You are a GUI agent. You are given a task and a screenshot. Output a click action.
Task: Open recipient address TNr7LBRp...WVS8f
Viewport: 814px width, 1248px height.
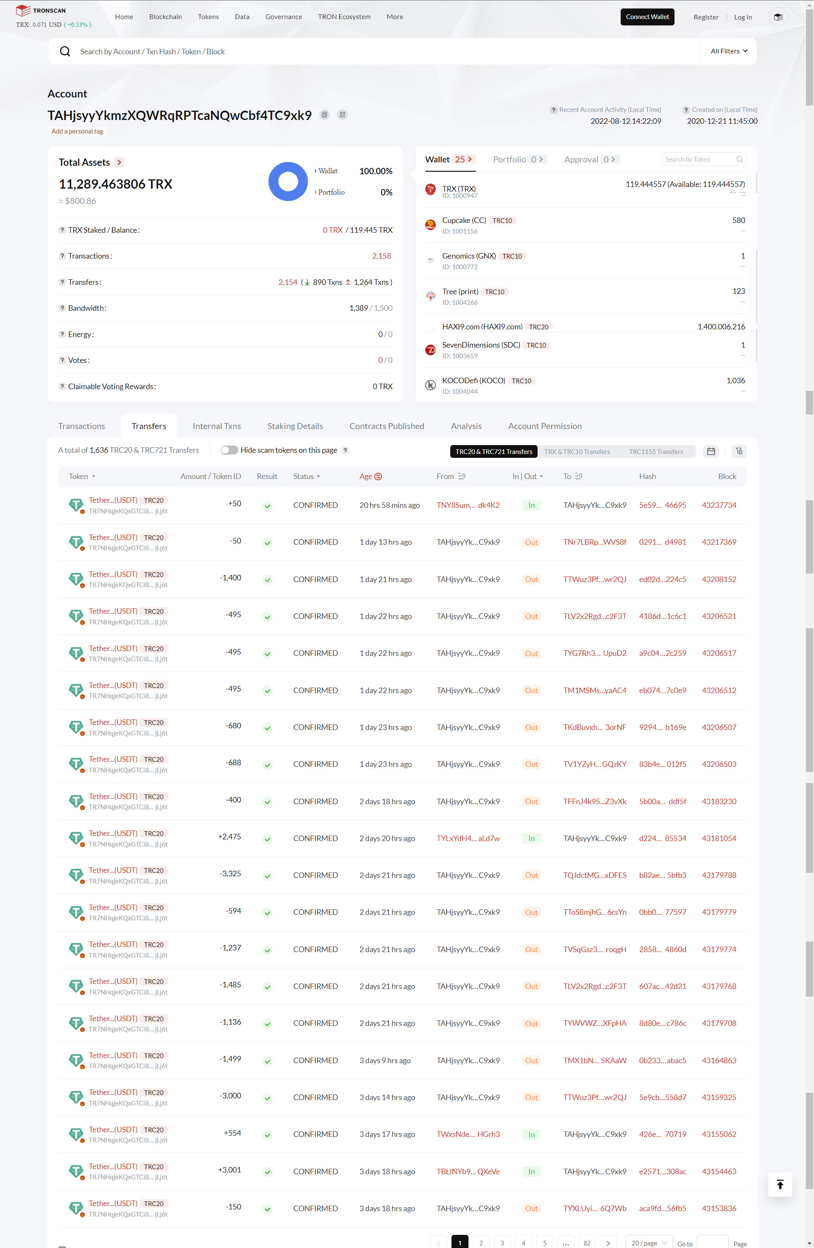pyautogui.click(x=595, y=542)
